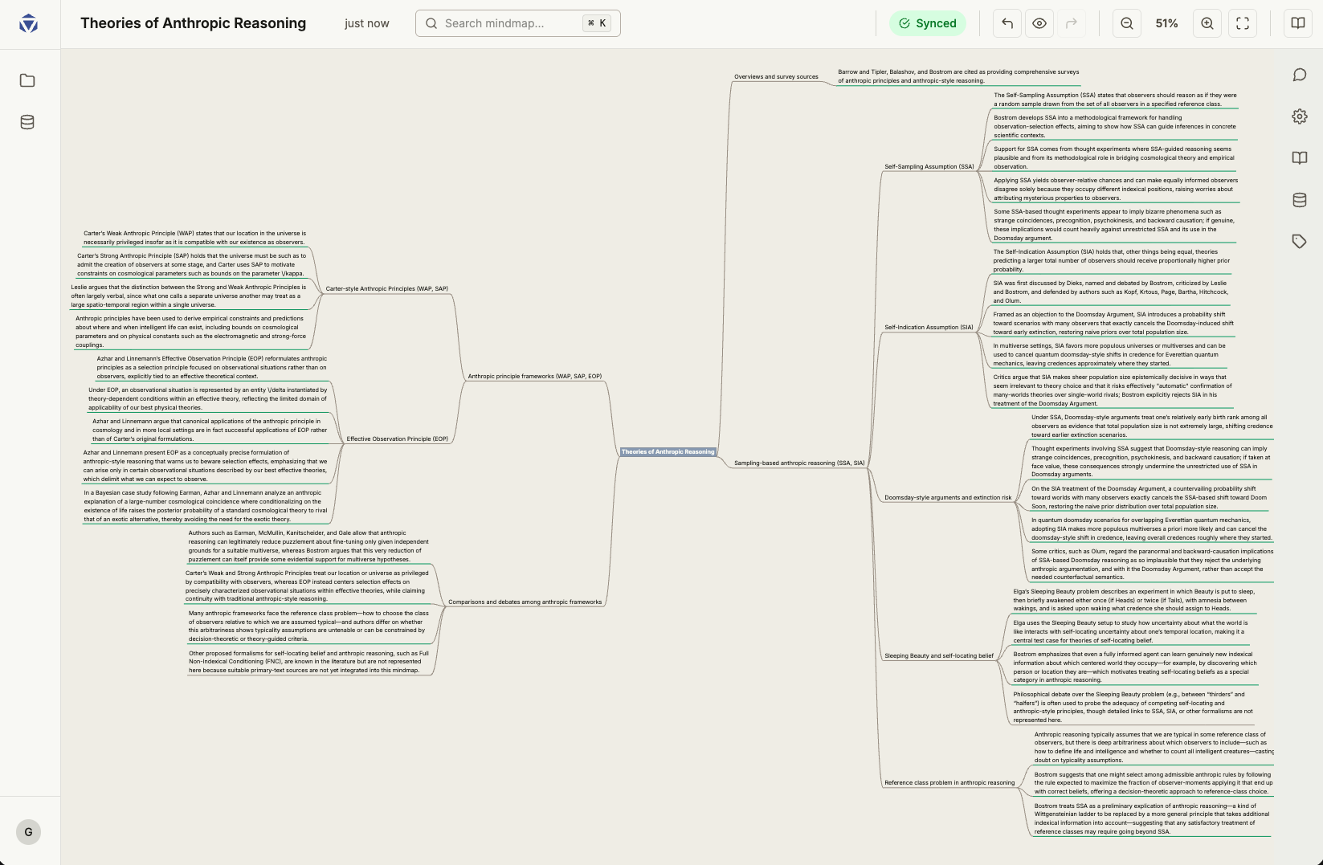The width and height of the screenshot is (1323, 865).
Task: Click leaf 'Authors such as Earman, McMullin, Kanitscheider'
Action: pos(309,546)
